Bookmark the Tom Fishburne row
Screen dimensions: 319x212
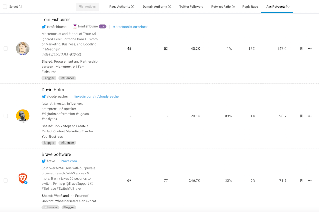coord(301,49)
